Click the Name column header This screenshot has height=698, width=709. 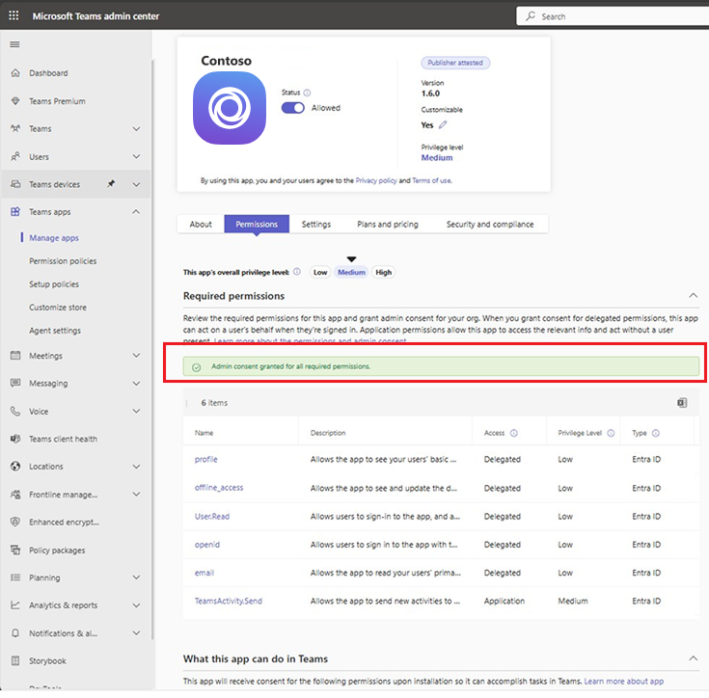204,433
